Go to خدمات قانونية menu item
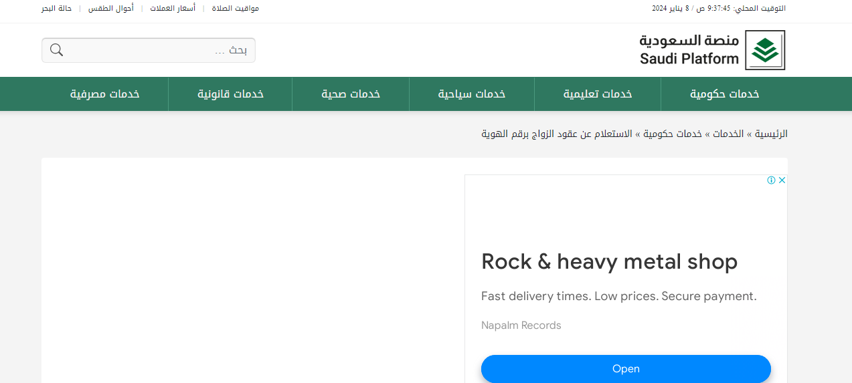This screenshot has width=852, height=383. tap(230, 94)
